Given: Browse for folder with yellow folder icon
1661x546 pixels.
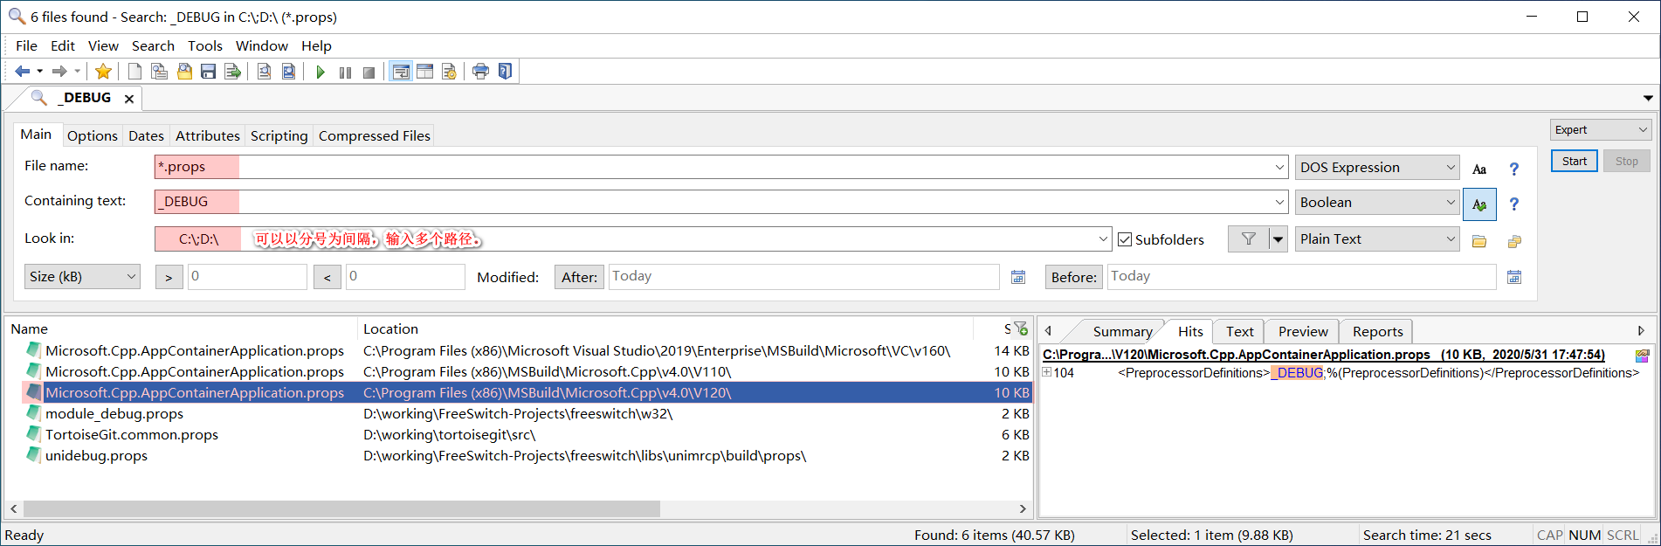Looking at the screenshot, I should pyautogui.click(x=1479, y=241).
